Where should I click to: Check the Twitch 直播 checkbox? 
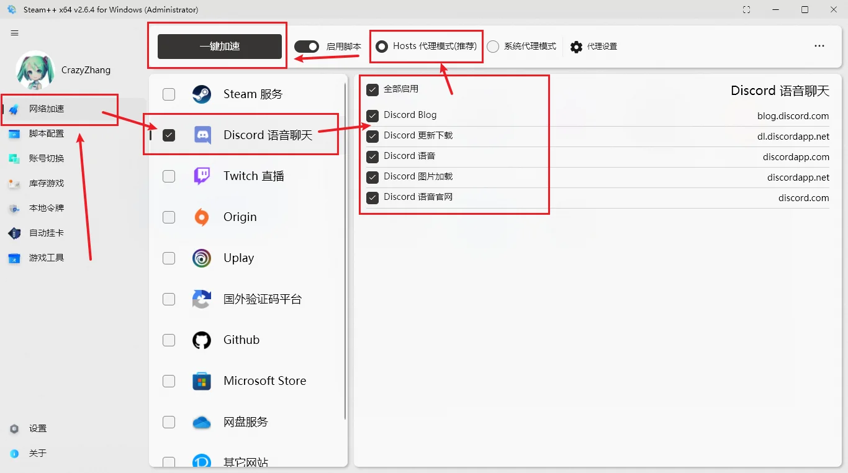pyautogui.click(x=169, y=176)
